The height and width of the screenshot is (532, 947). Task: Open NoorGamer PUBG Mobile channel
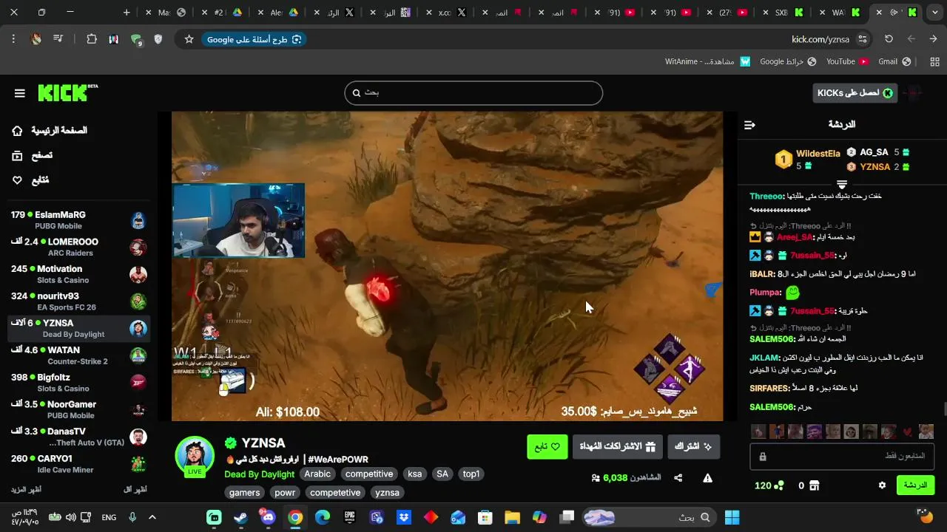pos(78,409)
